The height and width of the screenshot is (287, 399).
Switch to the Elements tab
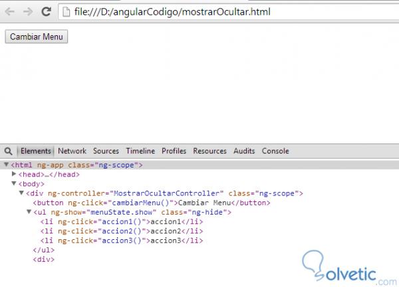point(36,151)
